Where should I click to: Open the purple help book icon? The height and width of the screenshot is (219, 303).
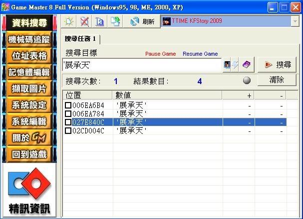pos(247,65)
